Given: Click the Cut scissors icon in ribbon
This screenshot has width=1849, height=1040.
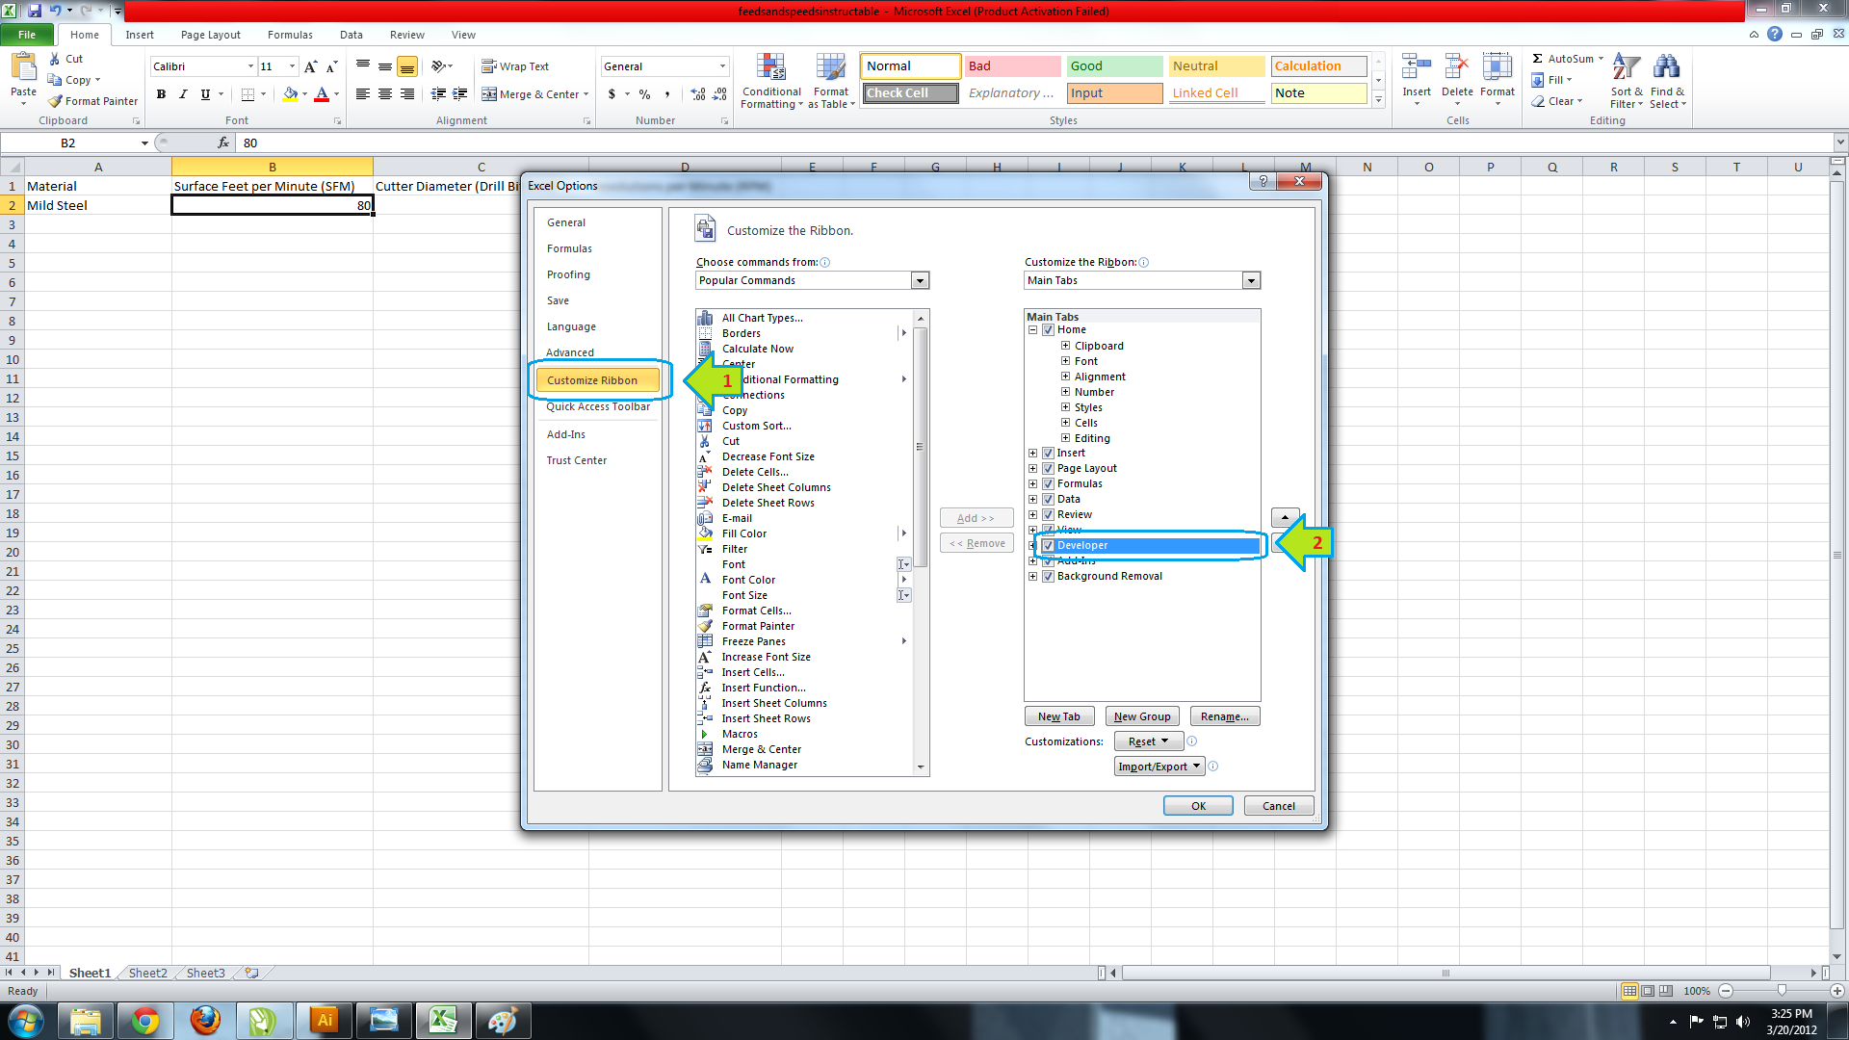Looking at the screenshot, I should pyautogui.click(x=55, y=59).
